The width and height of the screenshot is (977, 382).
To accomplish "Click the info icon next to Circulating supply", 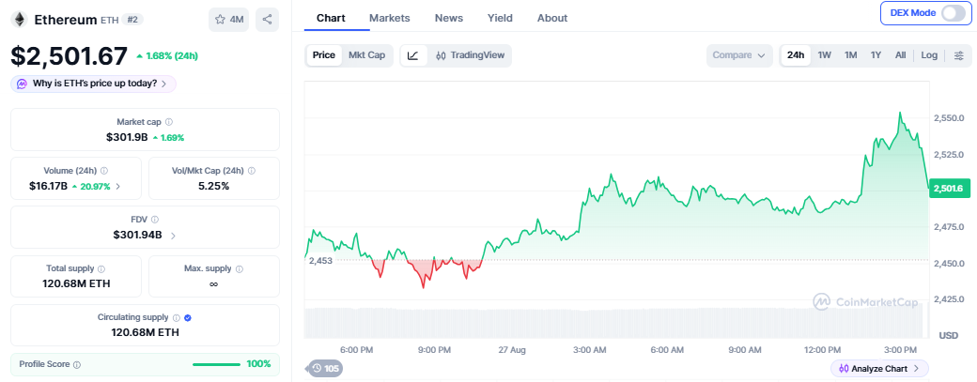I will (x=177, y=317).
